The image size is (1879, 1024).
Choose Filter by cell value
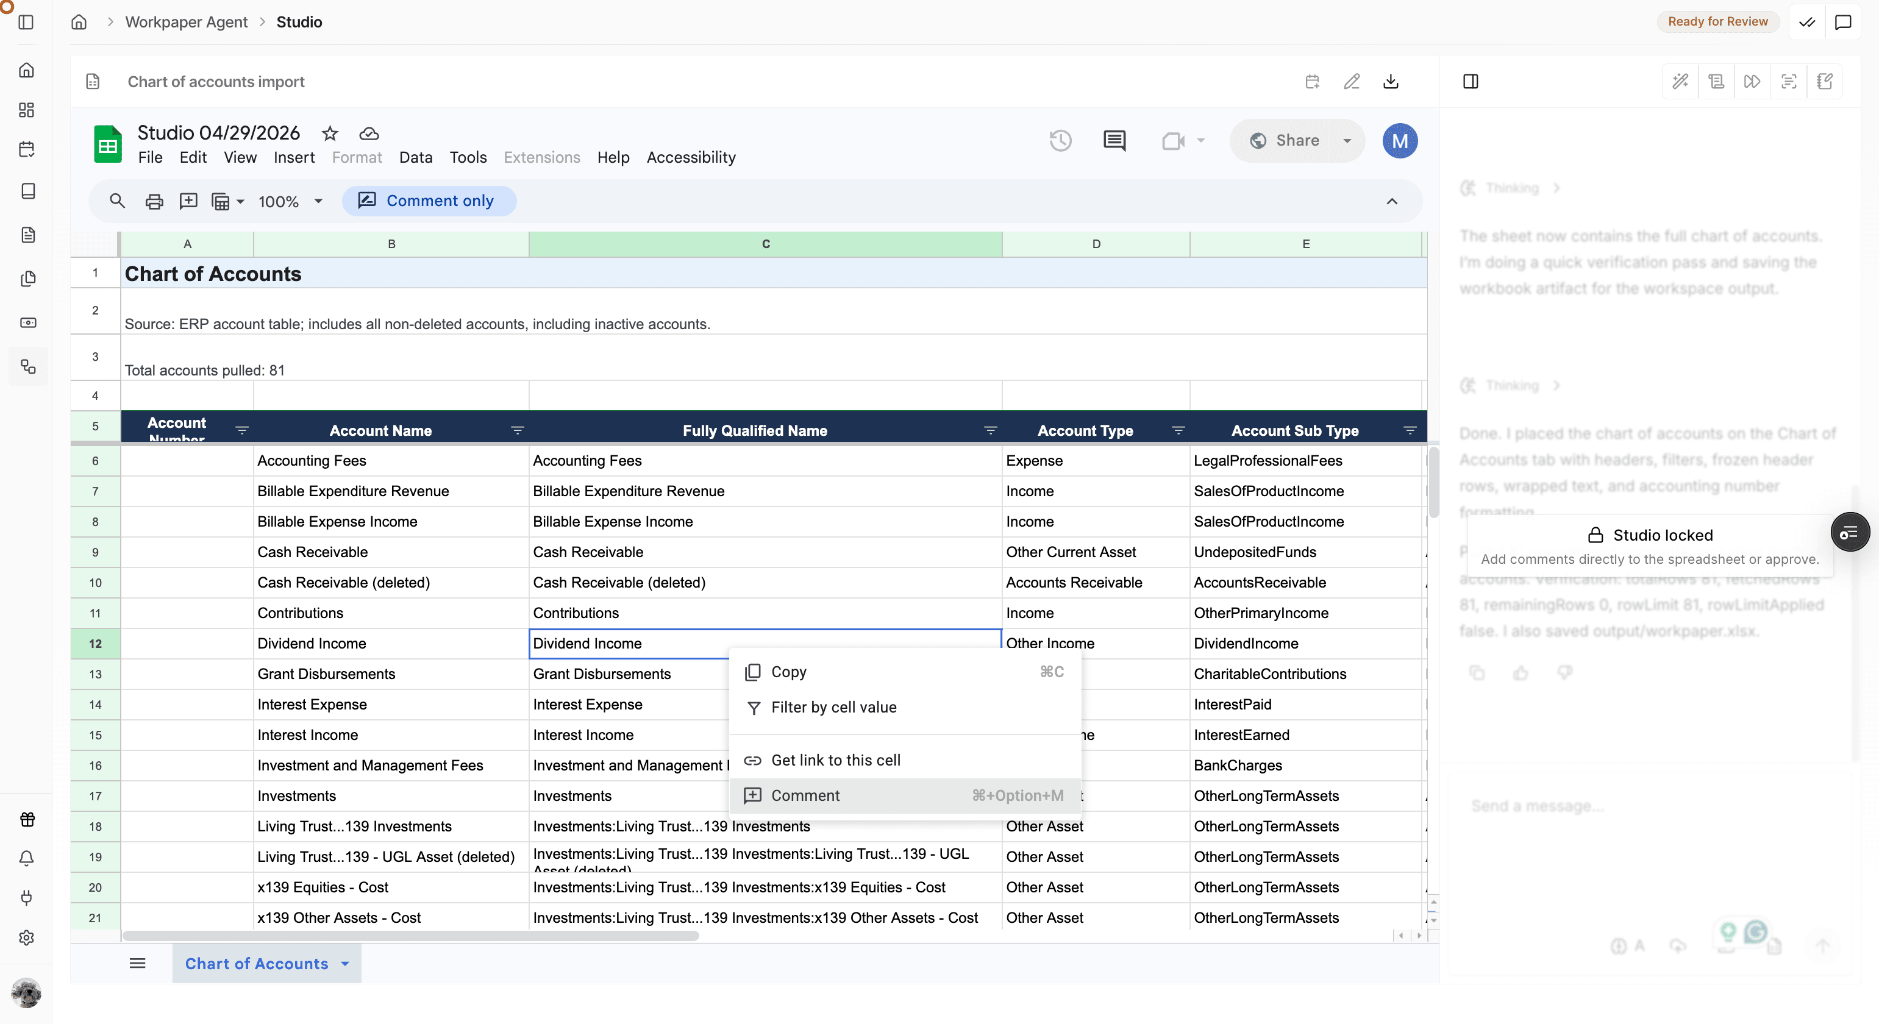(x=905, y=708)
